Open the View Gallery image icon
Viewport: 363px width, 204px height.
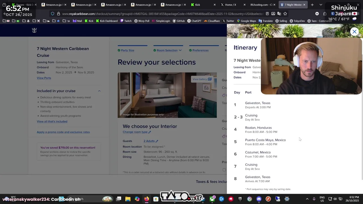[x=210, y=79]
